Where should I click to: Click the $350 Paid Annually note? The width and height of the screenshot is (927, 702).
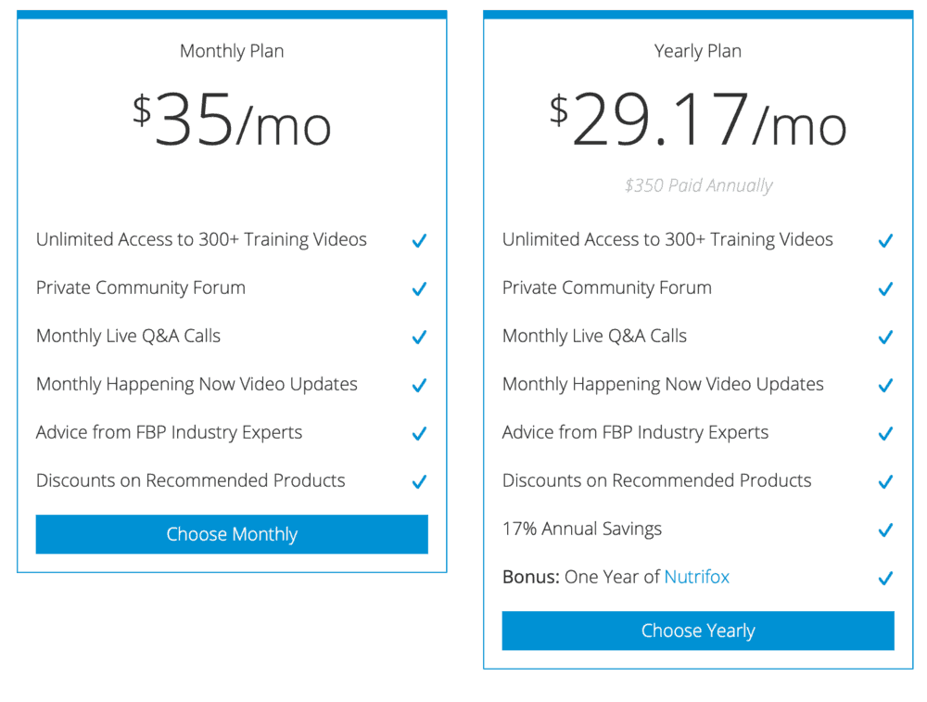click(698, 185)
